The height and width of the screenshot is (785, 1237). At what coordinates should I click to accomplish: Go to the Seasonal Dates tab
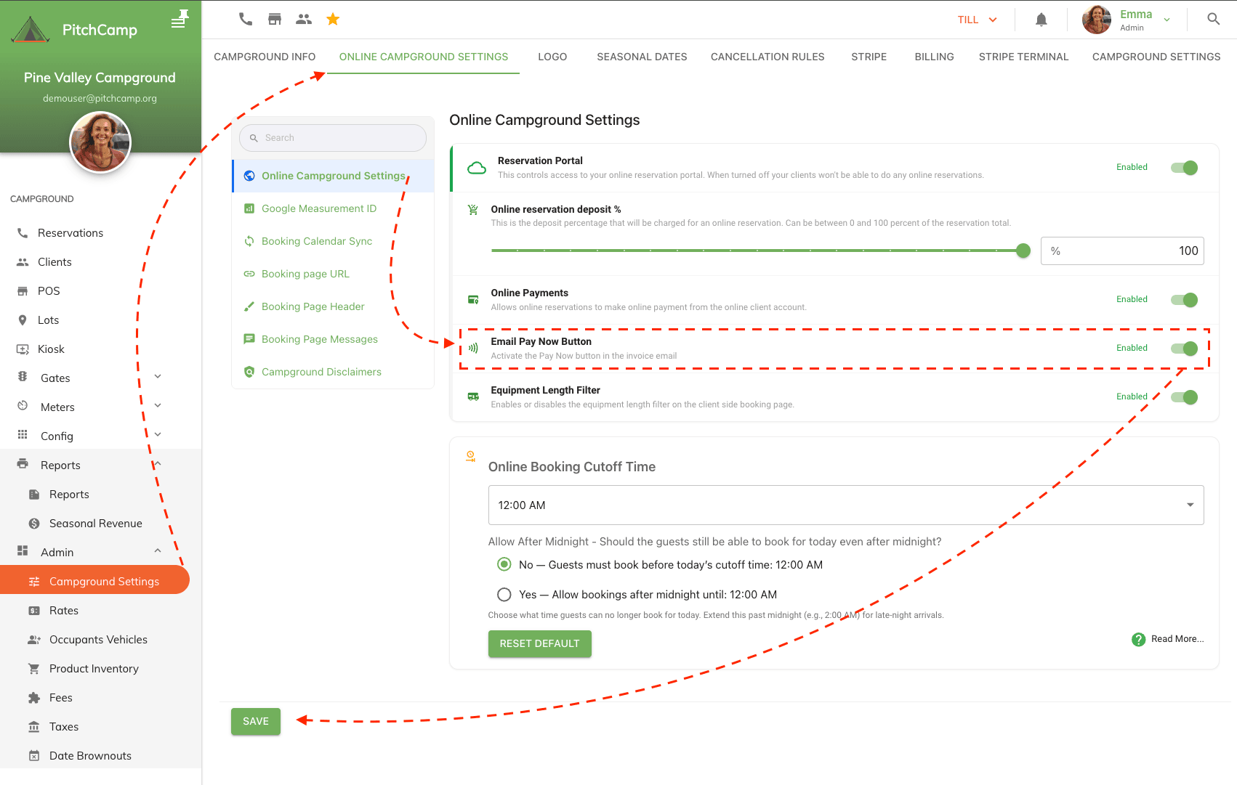tap(642, 57)
